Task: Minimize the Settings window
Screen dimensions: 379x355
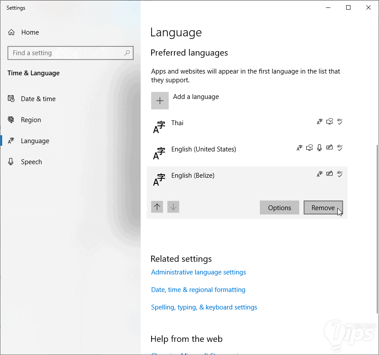Action: point(328,7)
